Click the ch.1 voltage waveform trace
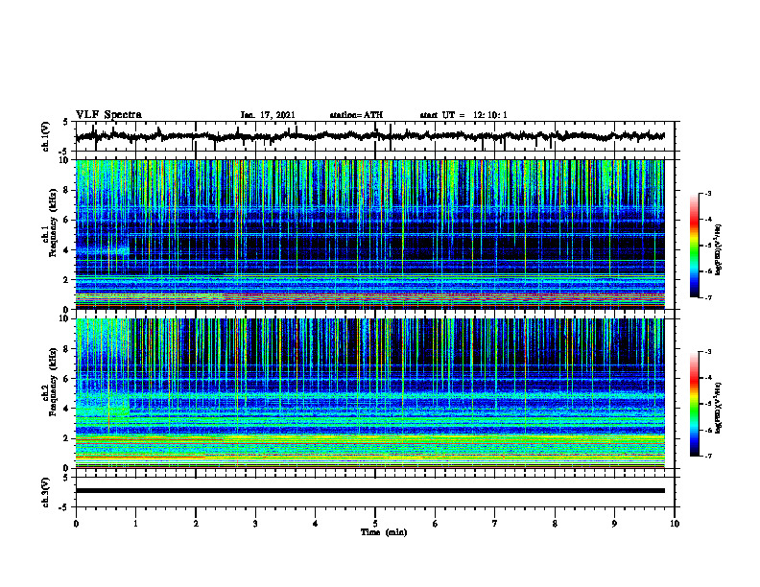The image size is (760, 587). click(369, 136)
